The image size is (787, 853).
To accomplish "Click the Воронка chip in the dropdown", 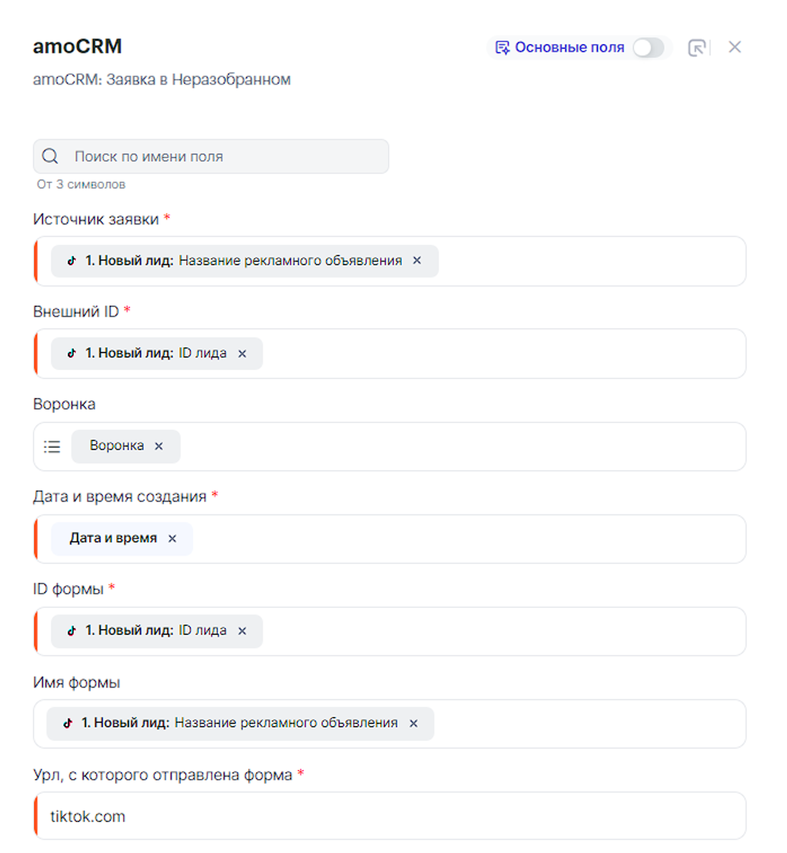I will coord(116,446).
